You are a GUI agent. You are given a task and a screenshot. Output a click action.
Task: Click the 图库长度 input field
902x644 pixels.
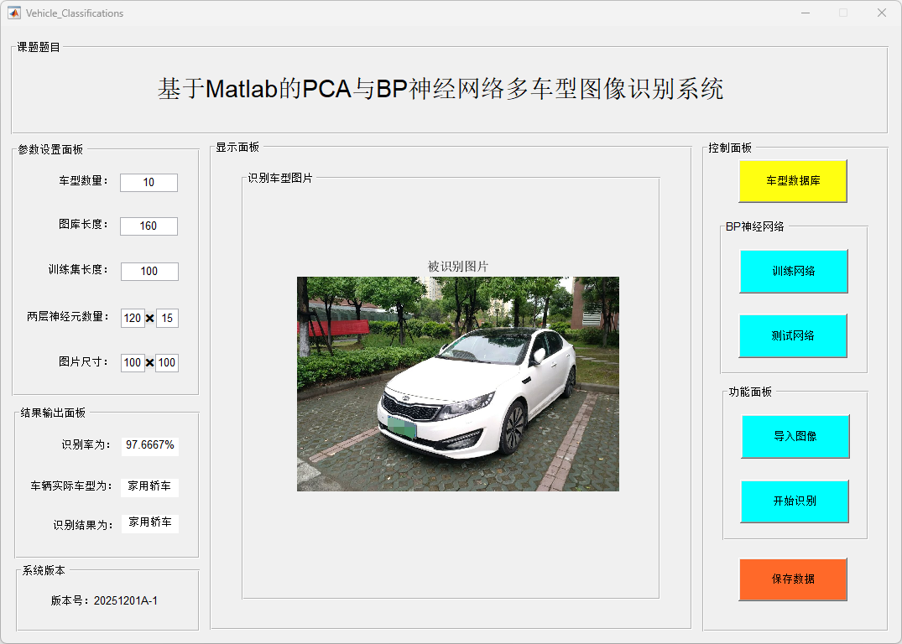149,226
